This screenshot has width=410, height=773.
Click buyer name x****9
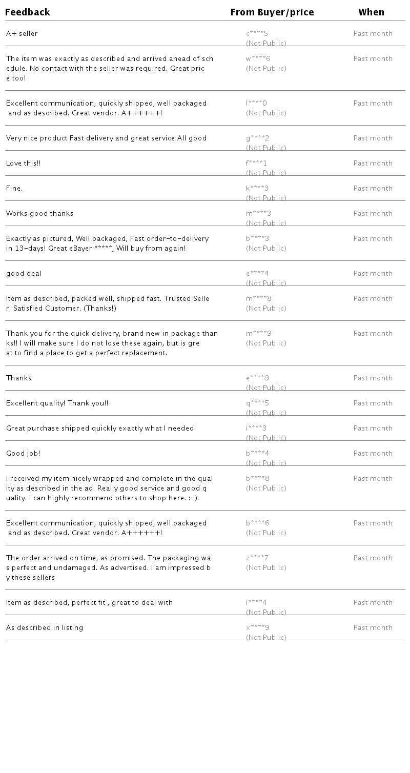(x=257, y=628)
